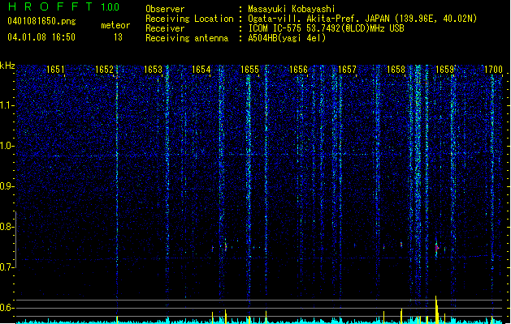This screenshot has width=511, height=324.
Task: Click the Receiving Location label
Action: pyautogui.click(x=189, y=19)
